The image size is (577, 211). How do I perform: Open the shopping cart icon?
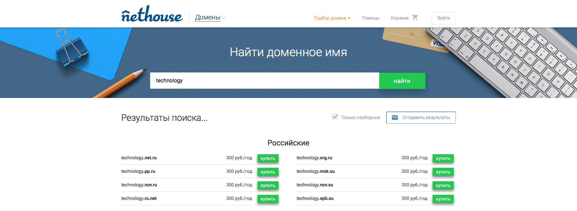[x=415, y=18]
